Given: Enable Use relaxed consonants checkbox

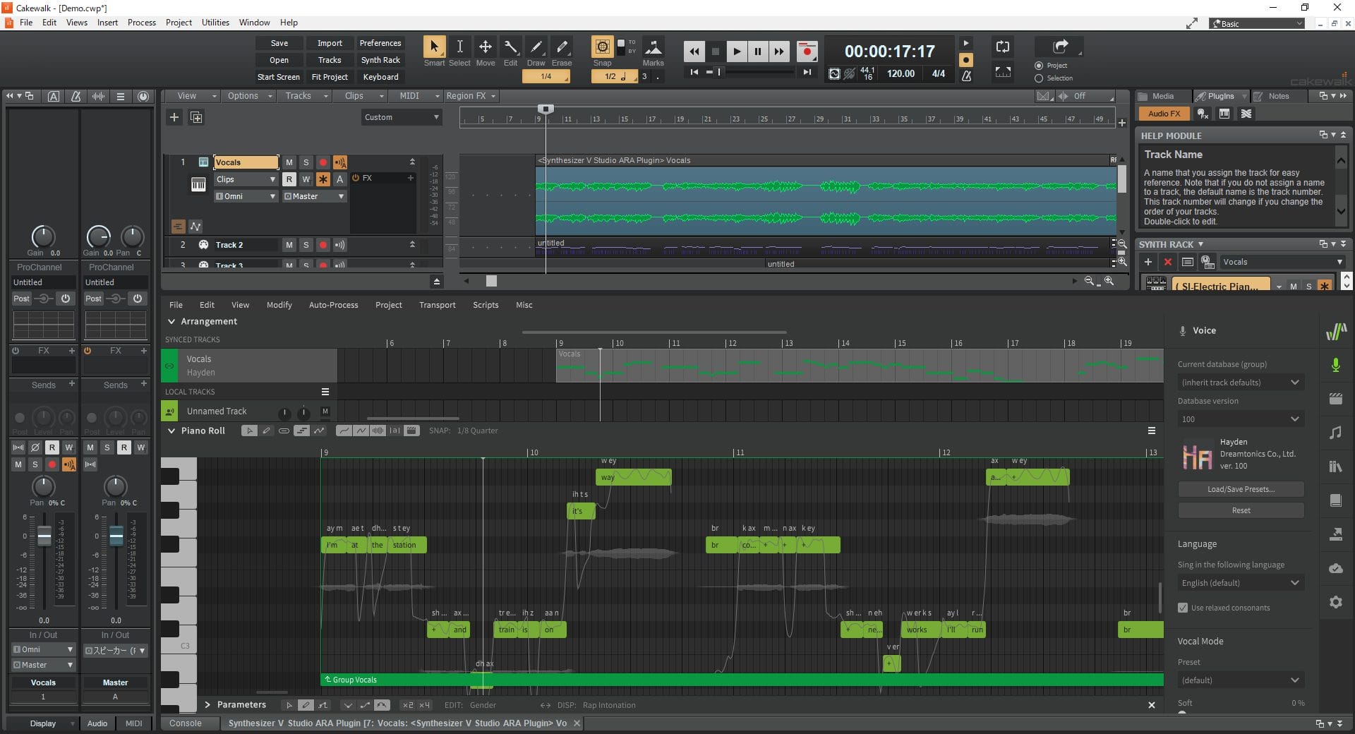Looking at the screenshot, I should pyautogui.click(x=1183, y=608).
